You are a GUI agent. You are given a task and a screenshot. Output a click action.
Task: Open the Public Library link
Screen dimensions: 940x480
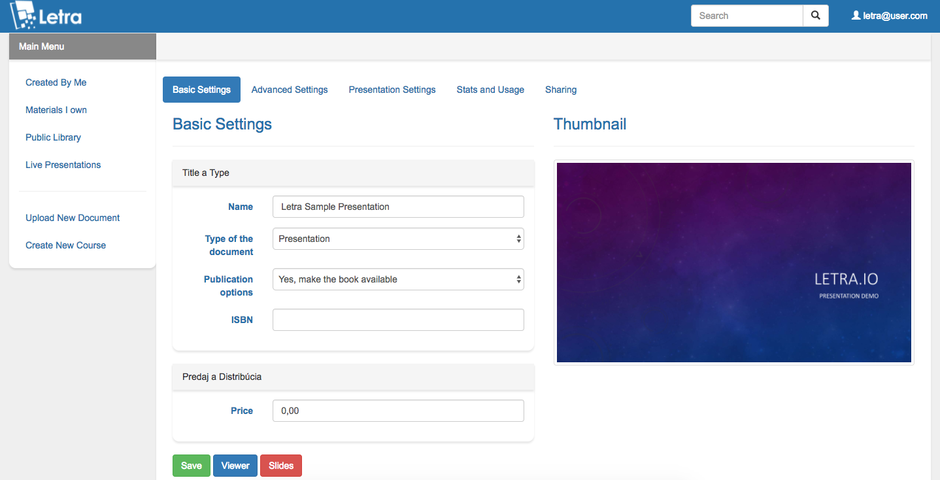click(53, 137)
